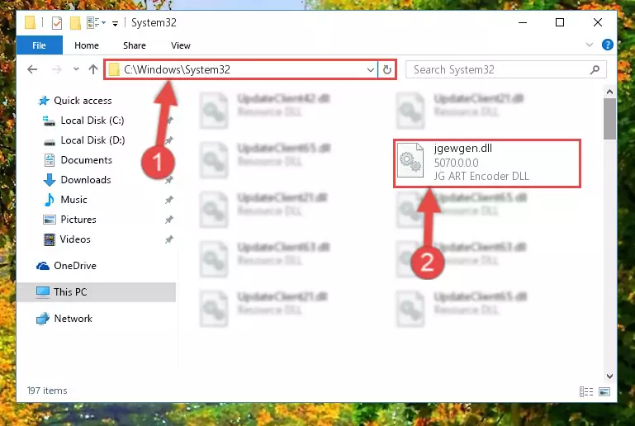Viewport: 635px width, 426px height.
Task: Open Documents in the sidebar
Action: (86, 160)
